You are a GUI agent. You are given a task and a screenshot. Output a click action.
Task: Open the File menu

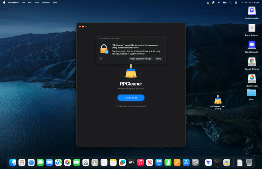pos(23,3)
